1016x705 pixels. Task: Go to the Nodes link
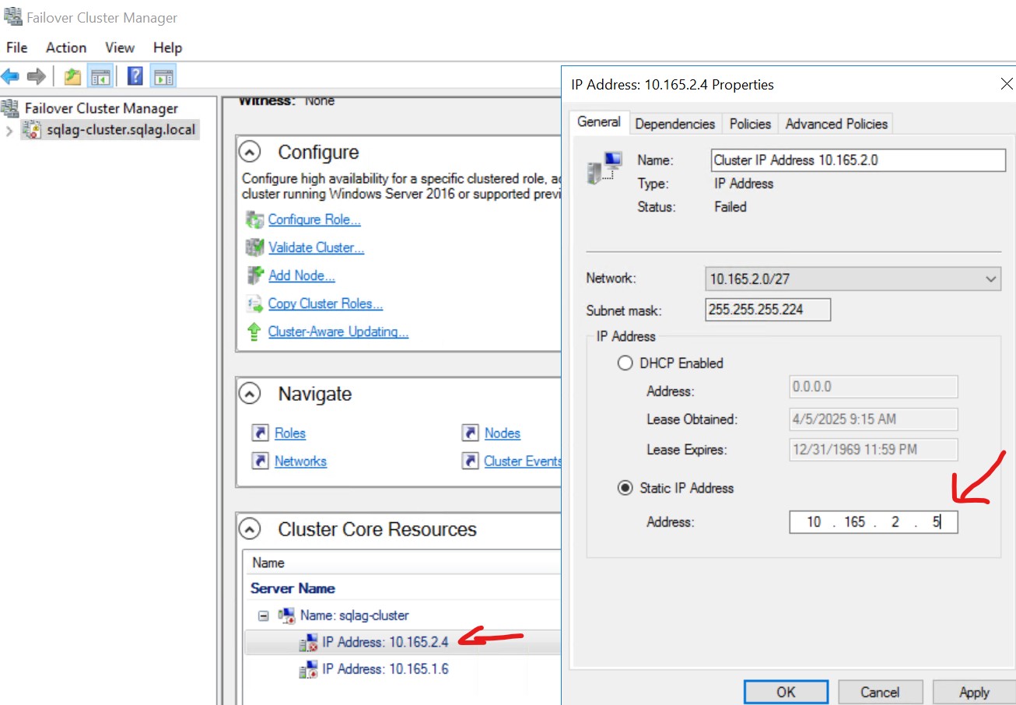tap(503, 433)
